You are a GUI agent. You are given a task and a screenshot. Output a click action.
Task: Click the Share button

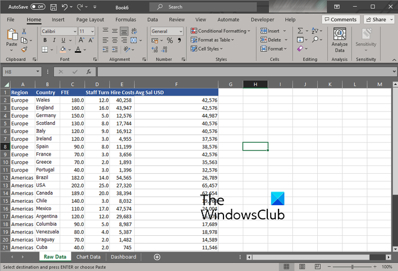(x=376, y=19)
